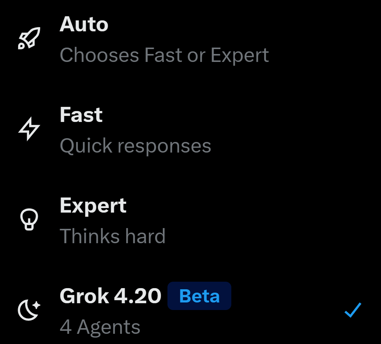381x344 pixels.
Task: Click the Grok 4.20 title text
Action: pos(110,296)
